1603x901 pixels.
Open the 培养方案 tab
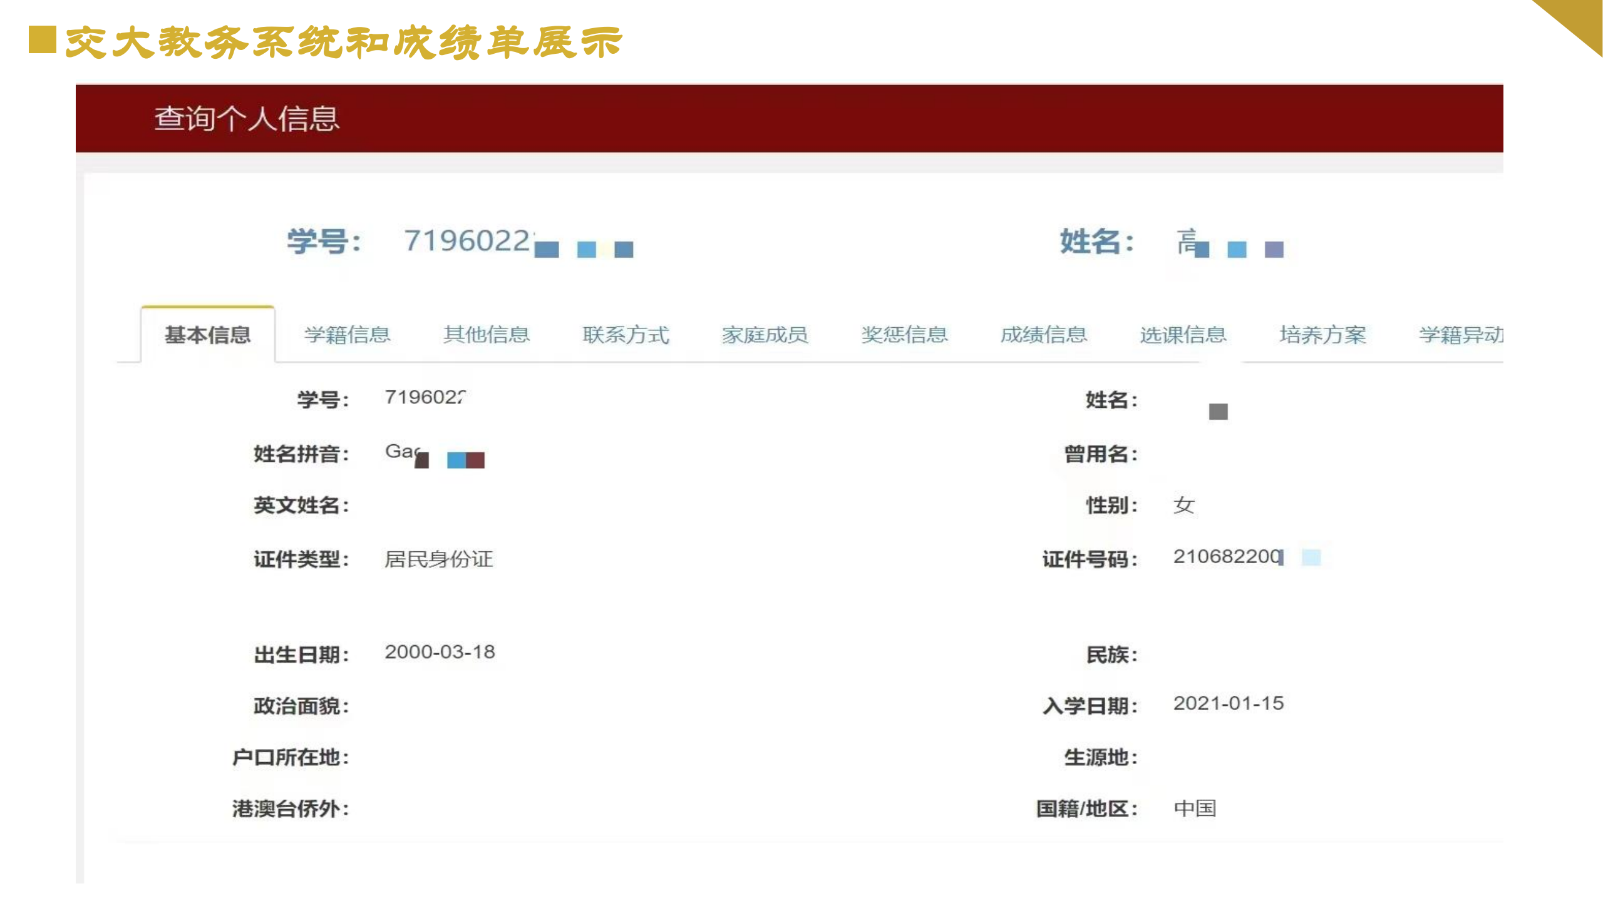1322,335
